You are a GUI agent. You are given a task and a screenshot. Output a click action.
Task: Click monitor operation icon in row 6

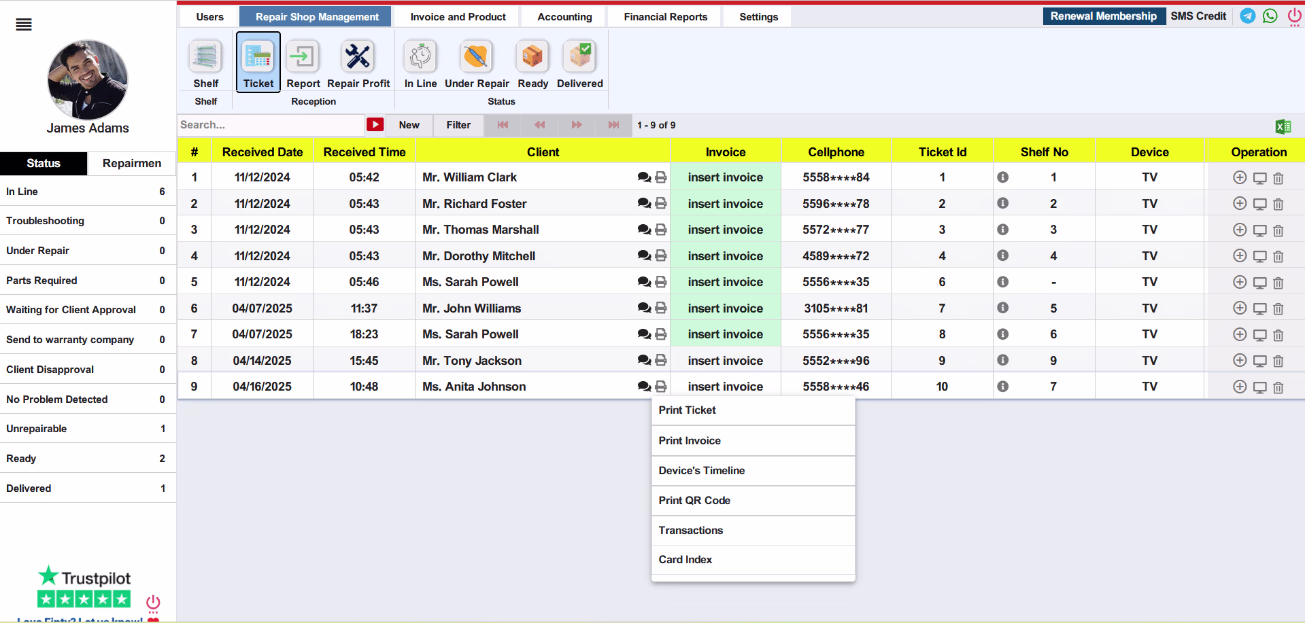(x=1259, y=309)
